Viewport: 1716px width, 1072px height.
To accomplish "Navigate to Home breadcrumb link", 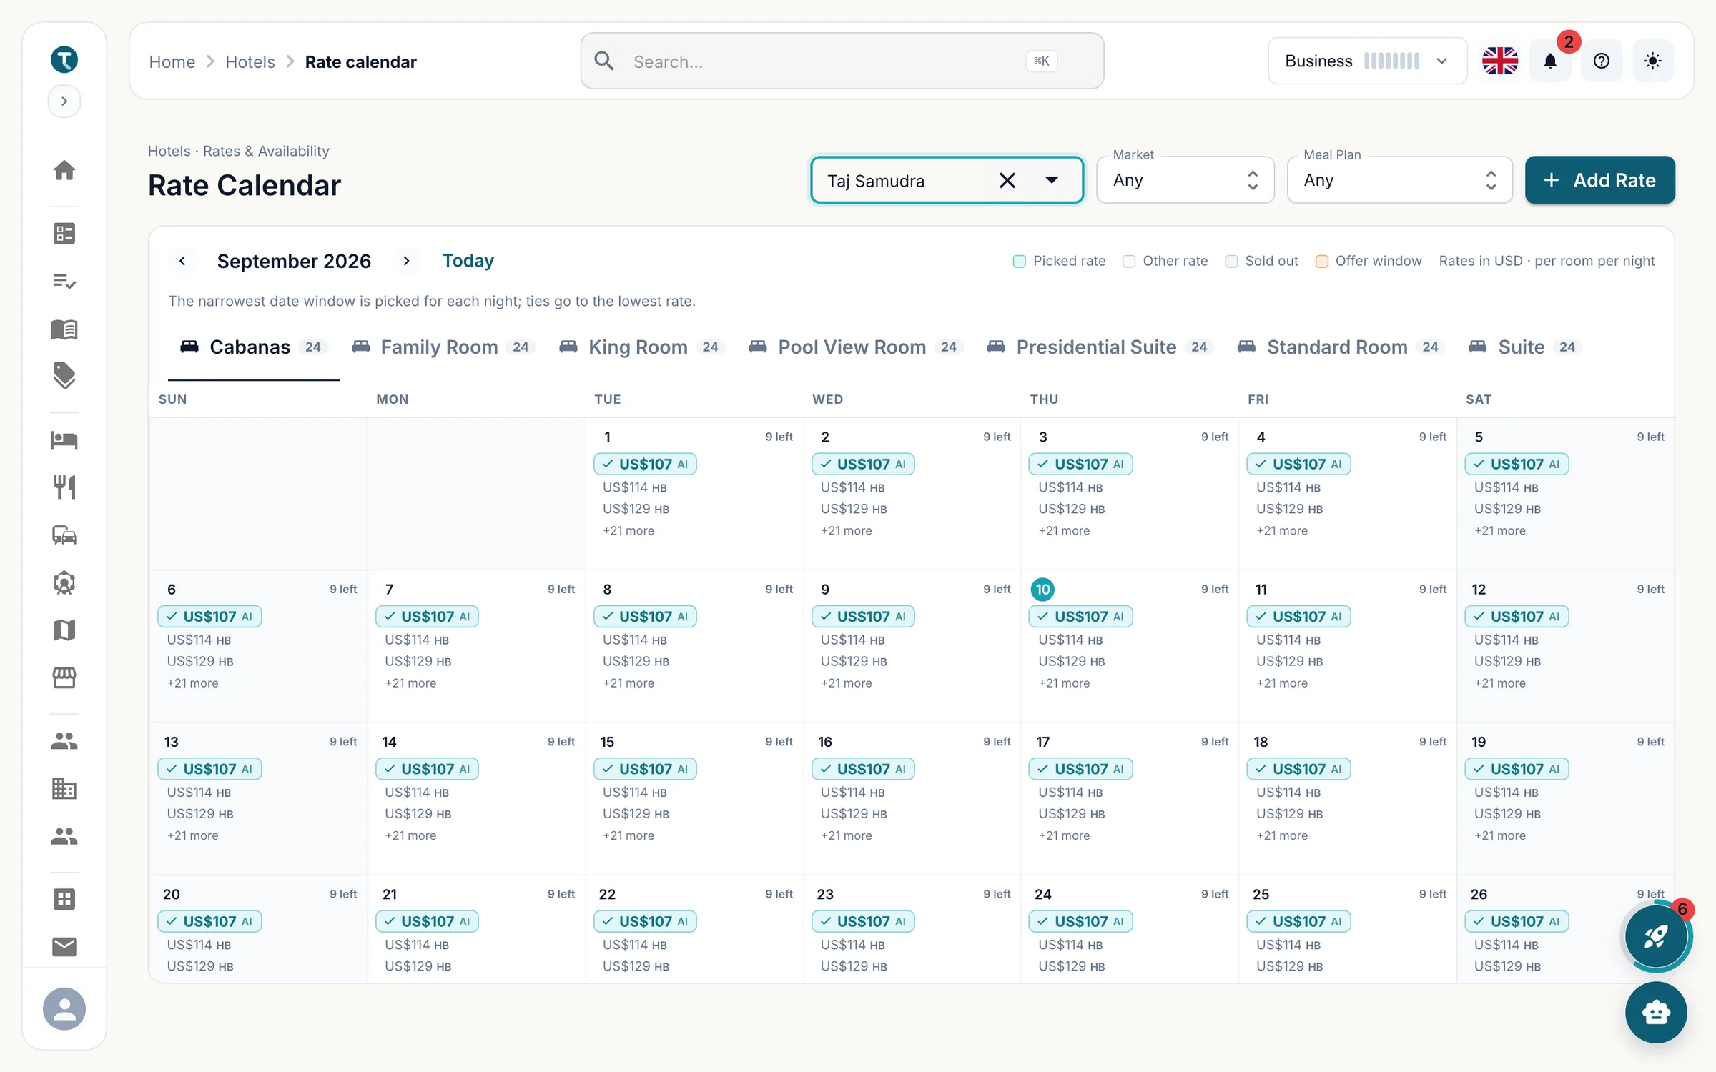I will coord(172,61).
